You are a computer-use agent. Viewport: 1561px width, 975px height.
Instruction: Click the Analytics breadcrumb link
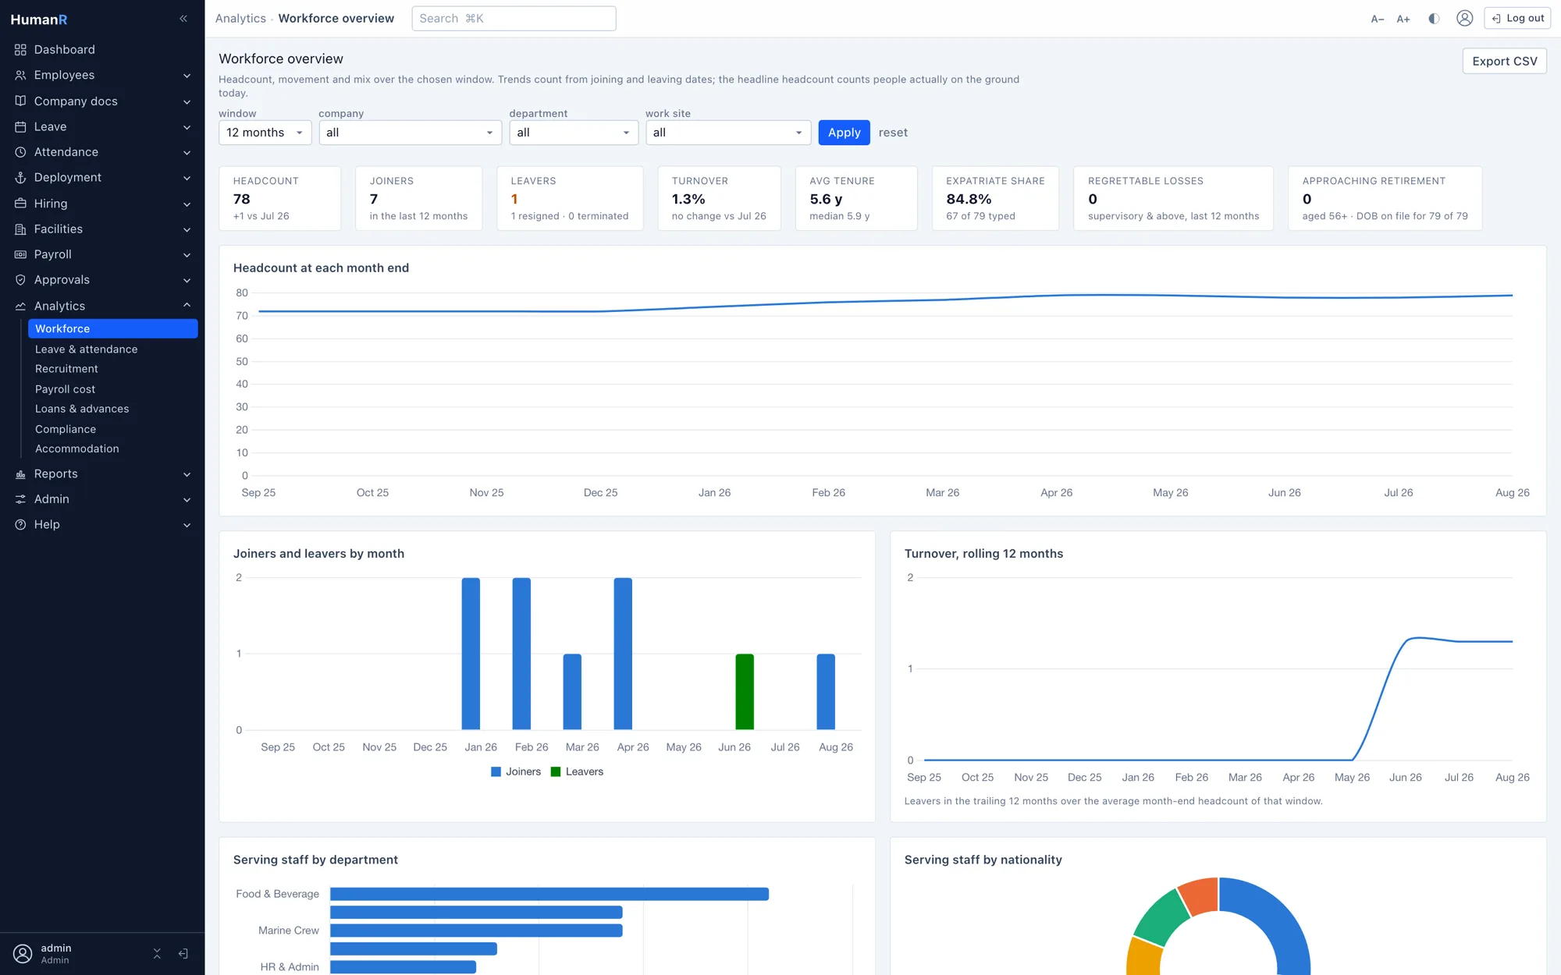(x=240, y=18)
